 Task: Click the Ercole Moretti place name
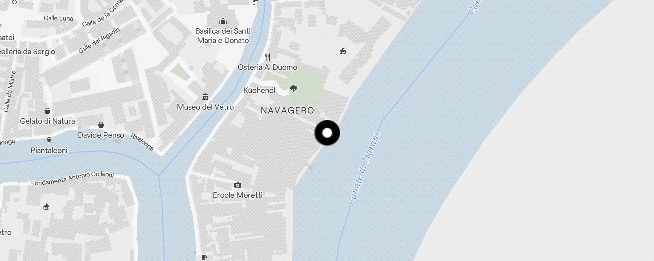coord(238,195)
